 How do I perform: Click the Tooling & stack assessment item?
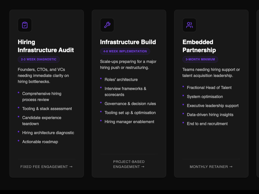[47, 109]
